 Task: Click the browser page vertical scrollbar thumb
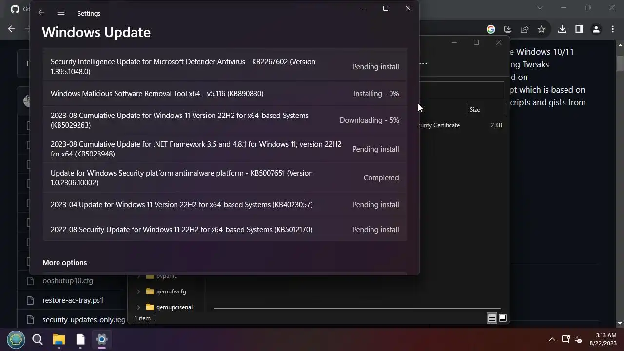(x=620, y=63)
